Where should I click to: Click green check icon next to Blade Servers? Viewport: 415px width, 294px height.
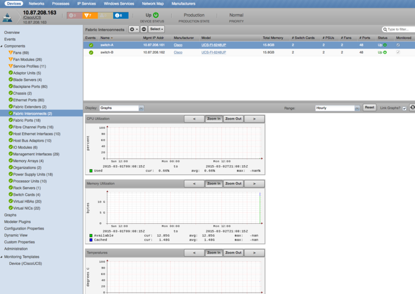pyautogui.click(x=10, y=79)
